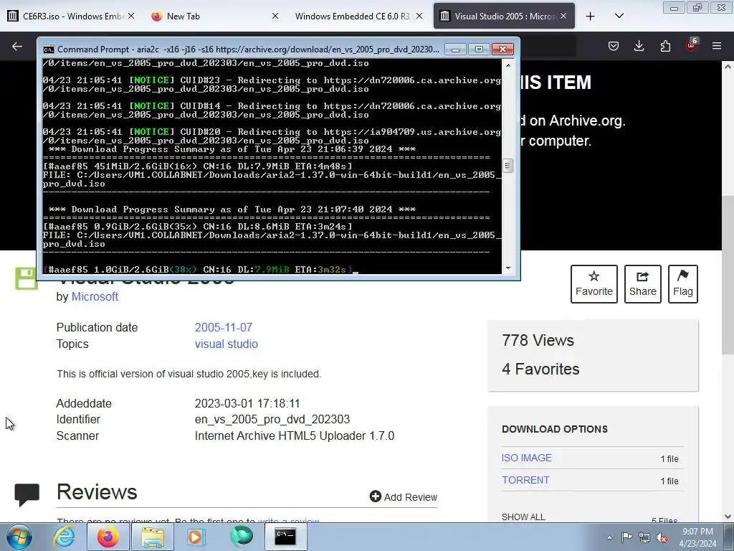Open Windows Explorer folder taskbar icon
Viewport: 734px width, 551px height.
[152, 537]
